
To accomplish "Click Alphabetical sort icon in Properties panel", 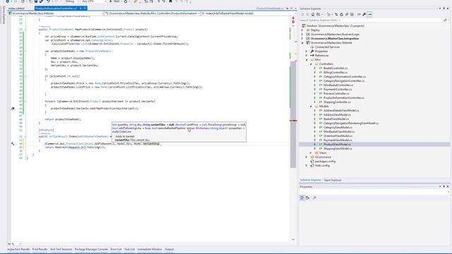I will point(308,198).
